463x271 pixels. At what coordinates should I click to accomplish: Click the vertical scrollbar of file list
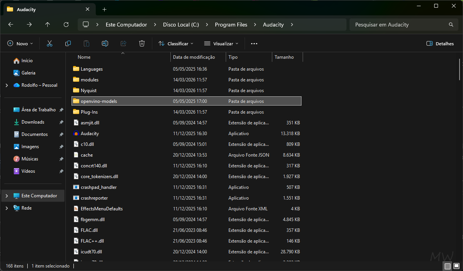[x=460, y=69]
